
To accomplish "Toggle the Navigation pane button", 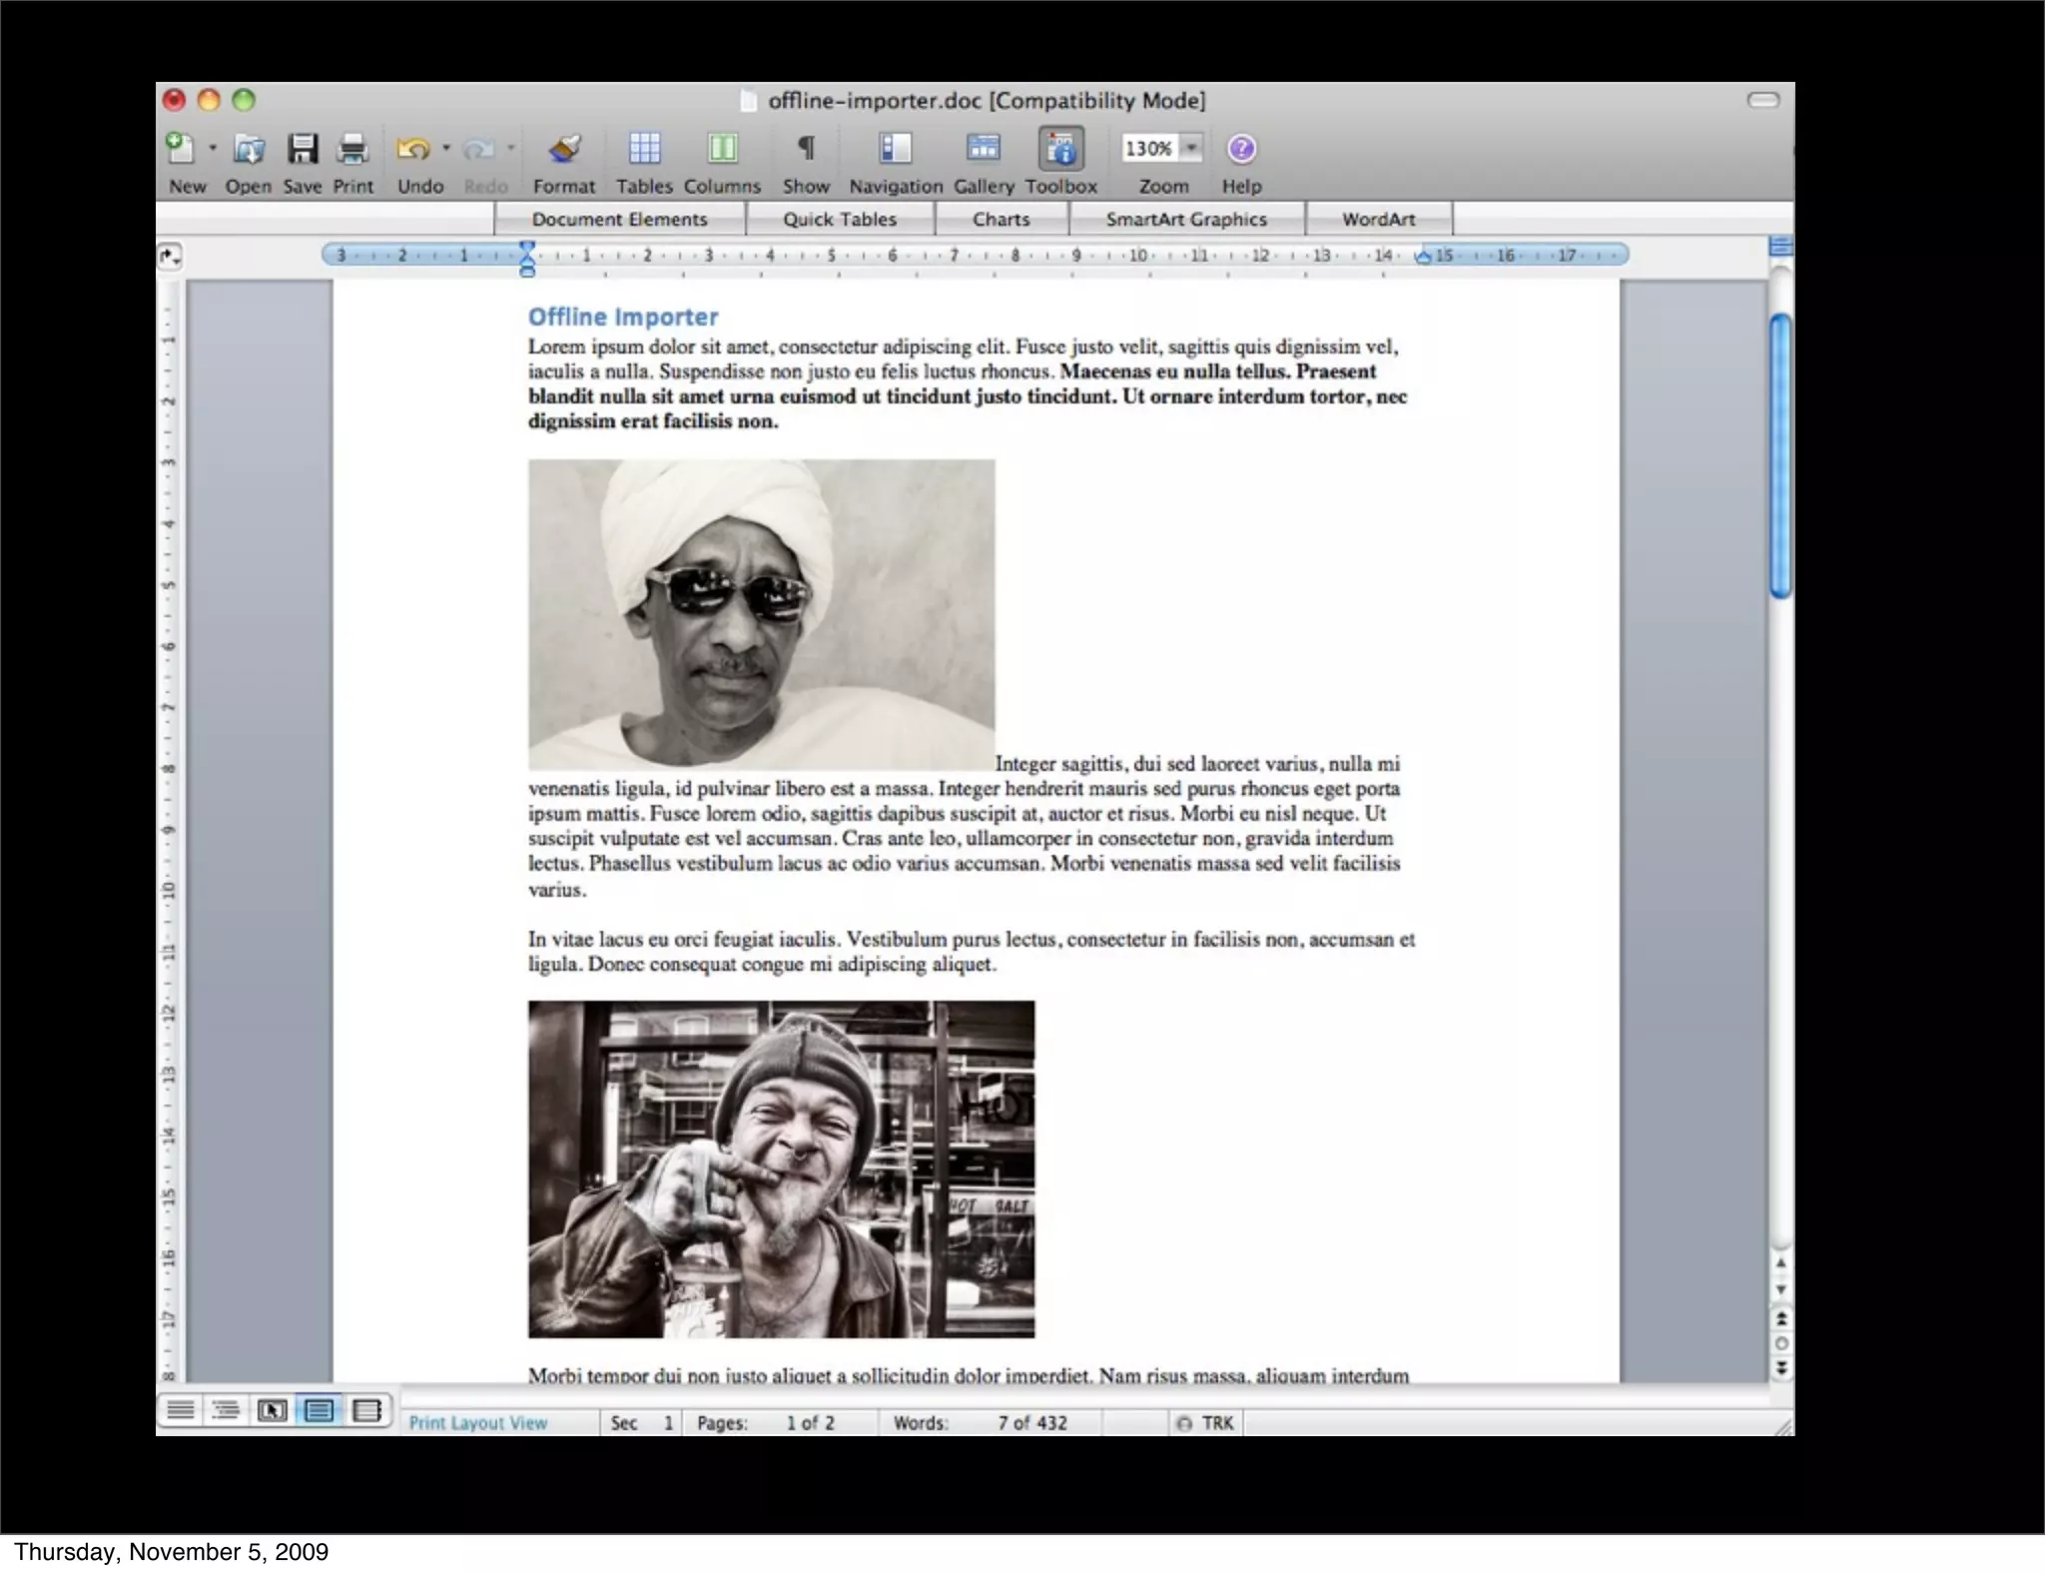I will [x=896, y=150].
